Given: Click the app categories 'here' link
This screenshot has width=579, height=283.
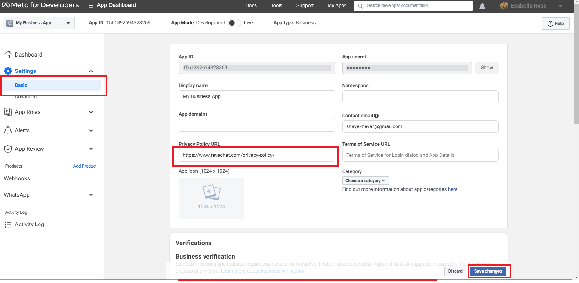Looking at the screenshot, I should coord(453,189).
